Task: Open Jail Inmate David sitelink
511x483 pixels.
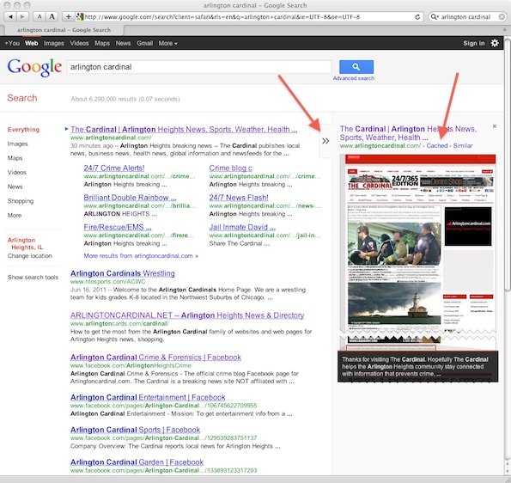Action: 242,227
